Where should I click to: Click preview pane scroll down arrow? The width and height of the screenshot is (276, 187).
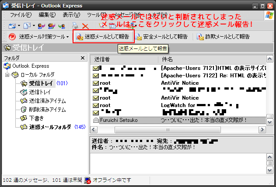[270, 170]
